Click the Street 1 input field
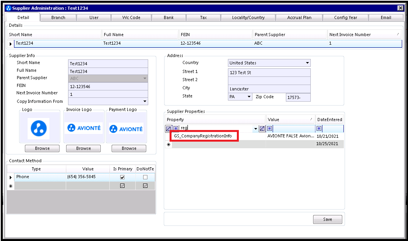408x241 pixels. [x=269, y=73]
